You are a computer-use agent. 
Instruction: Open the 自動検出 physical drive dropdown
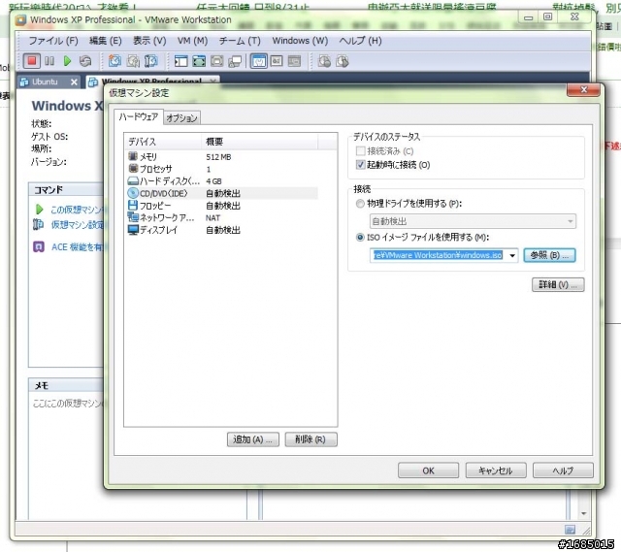pos(473,221)
